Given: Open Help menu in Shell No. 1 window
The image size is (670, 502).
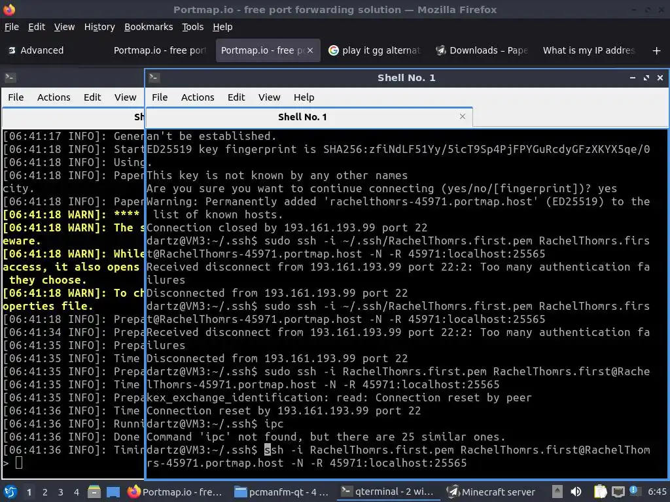Looking at the screenshot, I should point(304,97).
